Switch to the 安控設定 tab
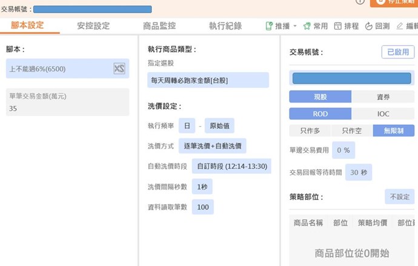 coord(93,25)
